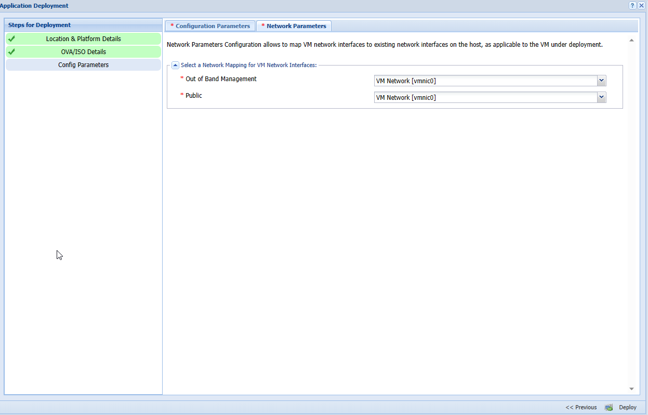648x415 pixels.
Task: Click the Out of Band Management network field
Action: pos(485,81)
